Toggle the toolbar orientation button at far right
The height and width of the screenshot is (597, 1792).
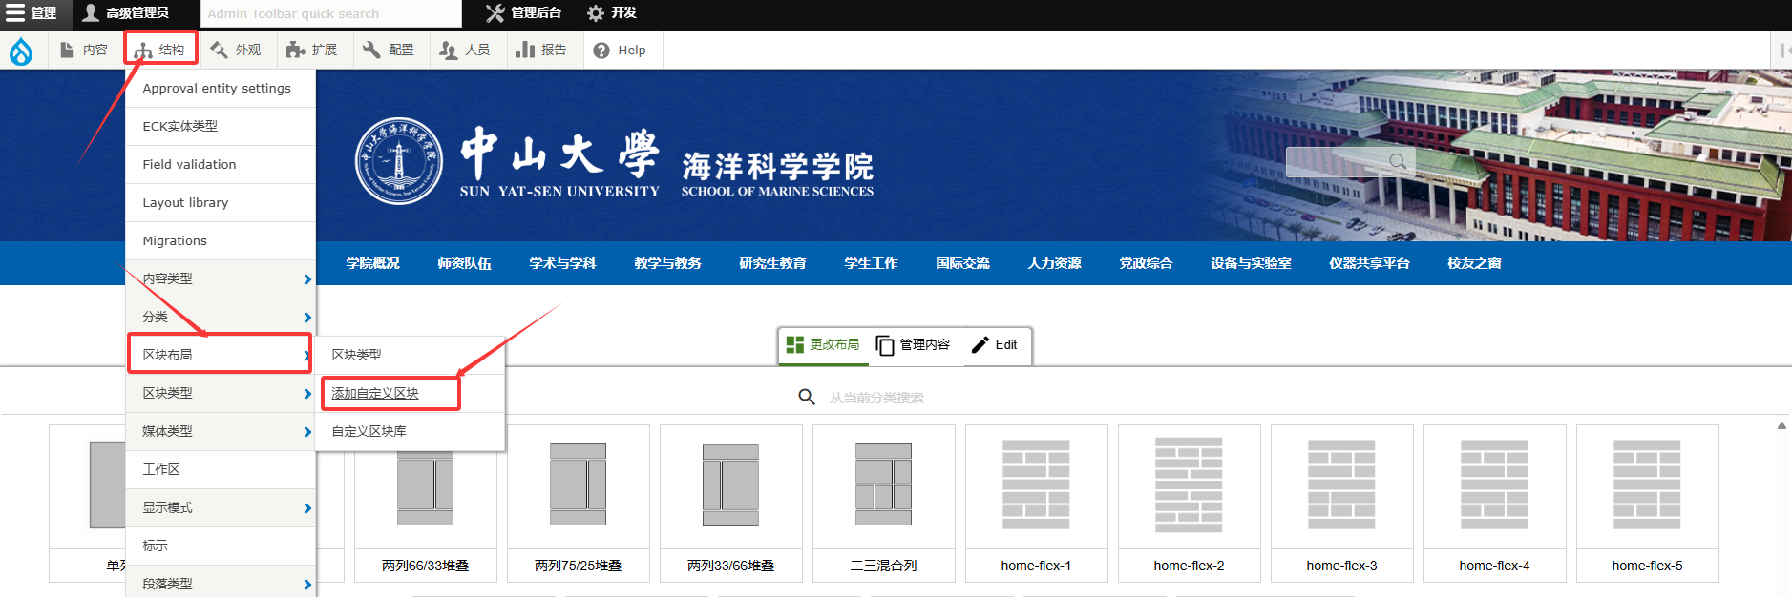coord(1781,50)
